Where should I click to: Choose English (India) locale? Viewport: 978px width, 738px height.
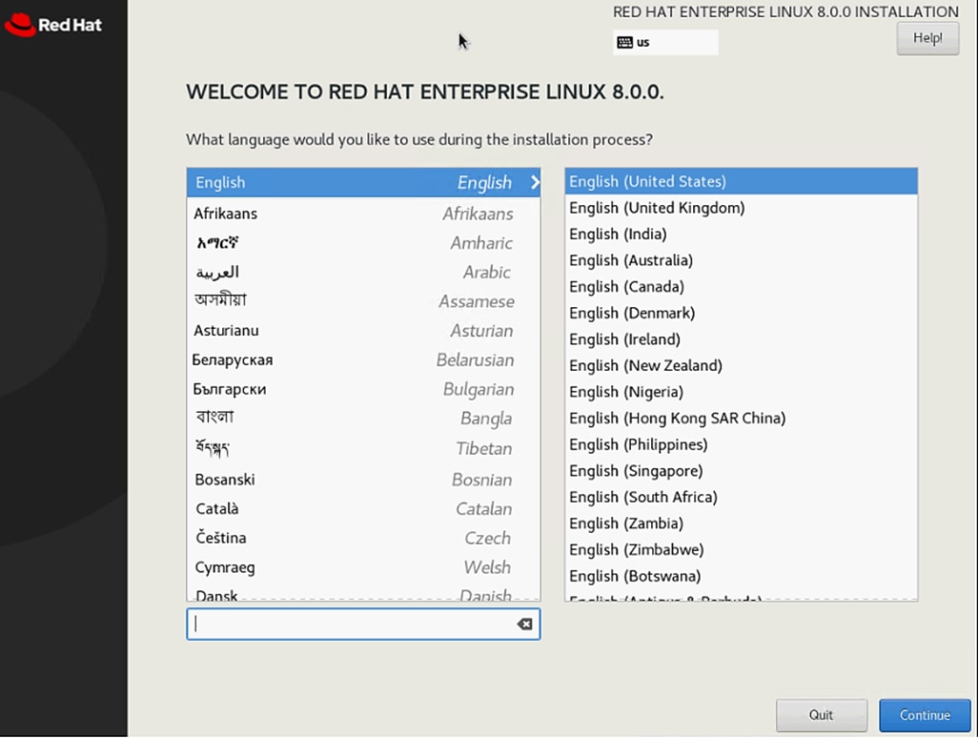741,234
